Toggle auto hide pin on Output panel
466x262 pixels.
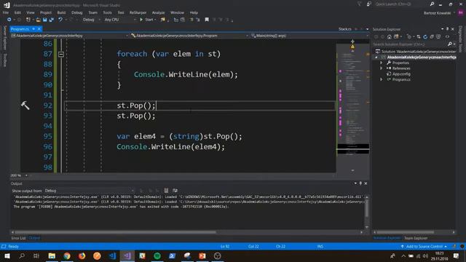click(x=360, y=183)
